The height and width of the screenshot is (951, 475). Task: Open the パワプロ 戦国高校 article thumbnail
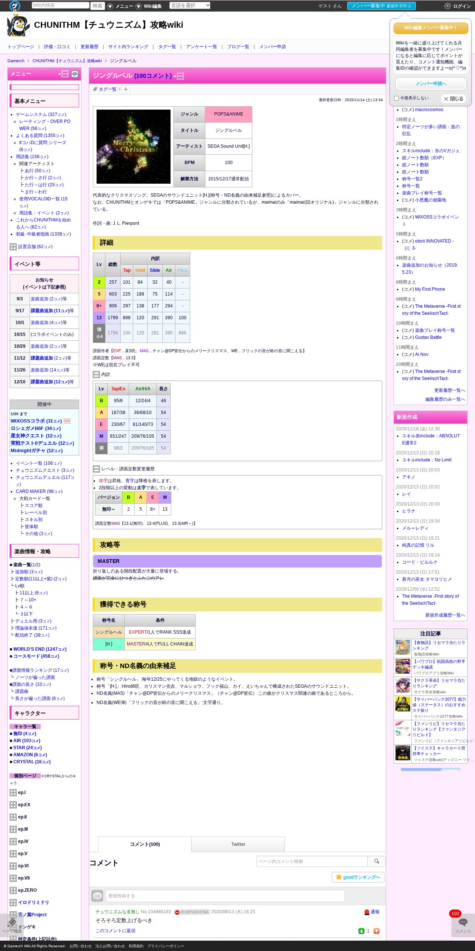[x=403, y=667]
